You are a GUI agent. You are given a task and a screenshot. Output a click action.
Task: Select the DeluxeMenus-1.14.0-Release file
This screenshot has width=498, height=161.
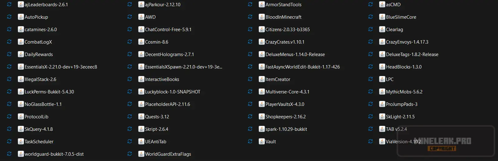295,54
